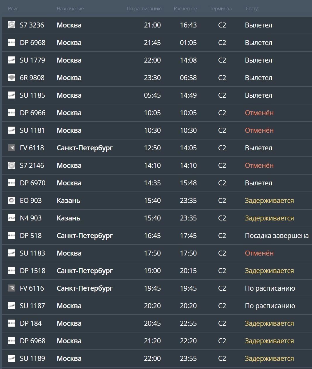
Task: Click the Статус column header
Action: tap(253, 9)
